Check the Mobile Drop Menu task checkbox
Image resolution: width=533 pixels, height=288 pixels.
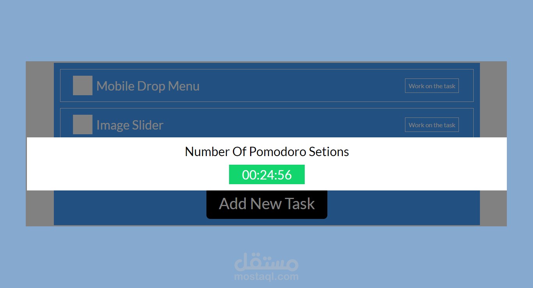pos(83,85)
